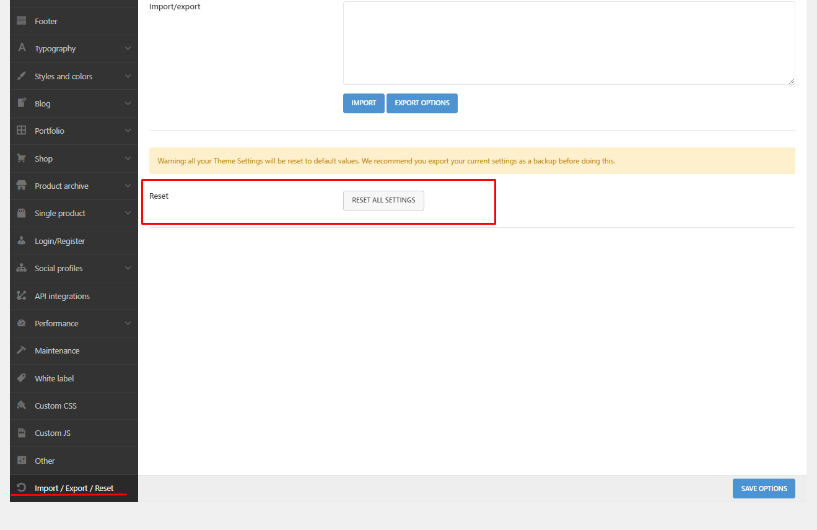Image resolution: width=817 pixels, height=530 pixels.
Task: Click the Maintenance hammer icon
Action: click(22, 350)
